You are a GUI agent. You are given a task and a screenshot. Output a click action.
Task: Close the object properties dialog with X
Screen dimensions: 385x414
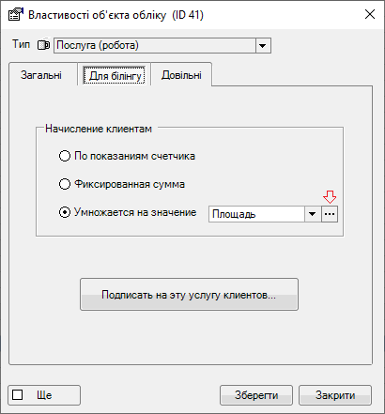[x=370, y=14]
